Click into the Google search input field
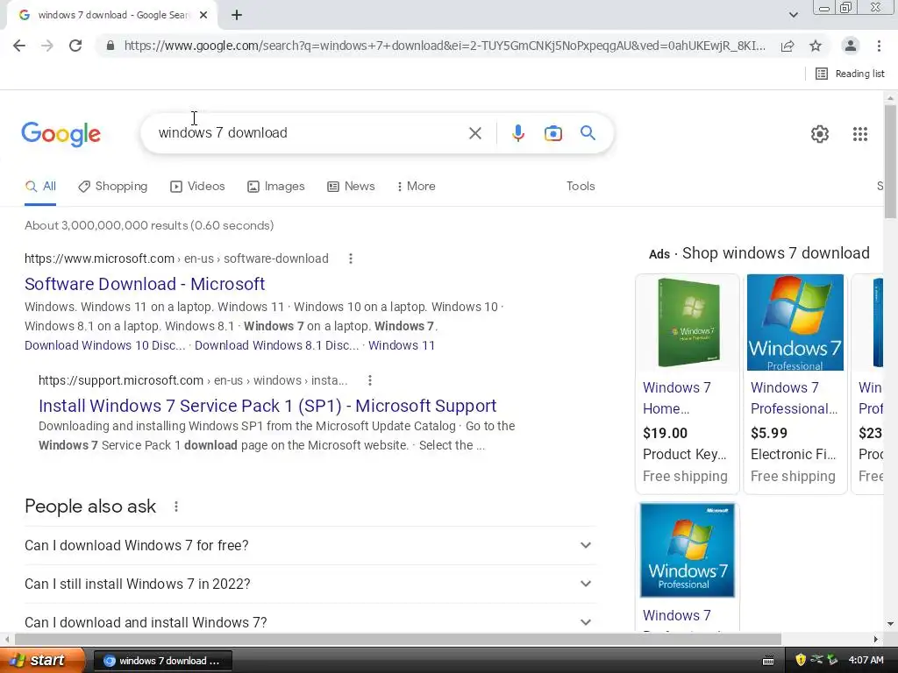This screenshot has height=673, width=898. 310,133
